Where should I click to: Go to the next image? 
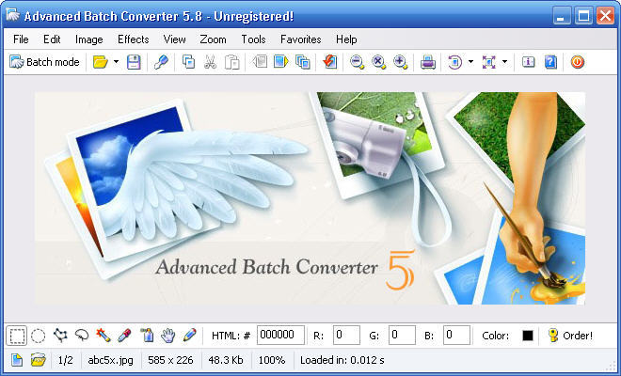(x=280, y=62)
